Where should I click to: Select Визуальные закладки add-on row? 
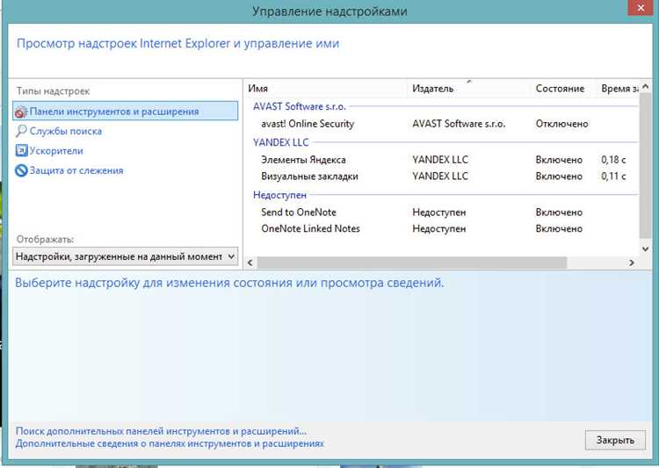pyautogui.click(x=309, y=176)
